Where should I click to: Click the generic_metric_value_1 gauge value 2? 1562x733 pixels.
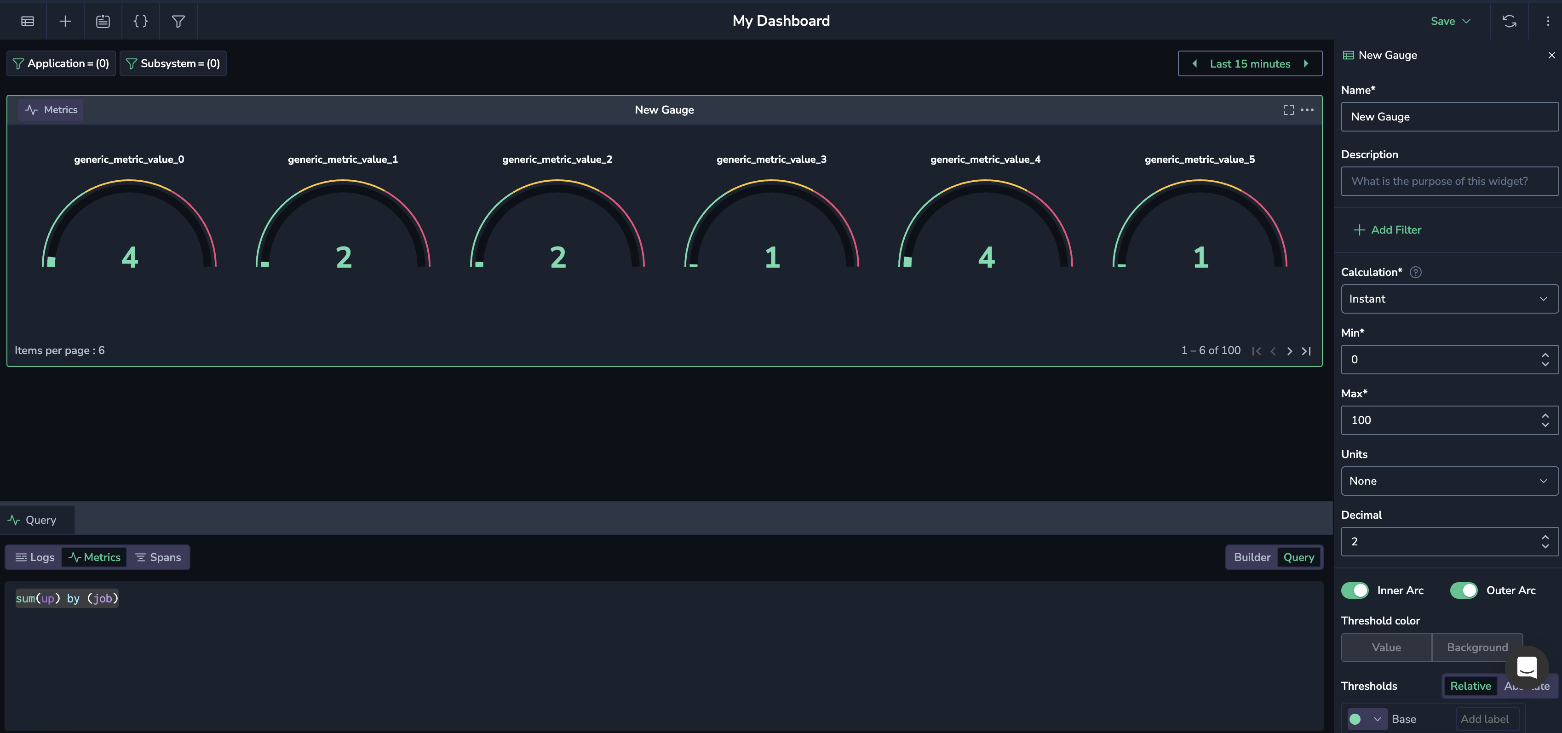coord(344,258)
